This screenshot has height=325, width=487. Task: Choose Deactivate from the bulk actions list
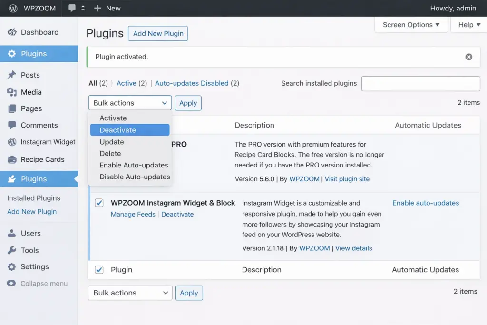129,130
